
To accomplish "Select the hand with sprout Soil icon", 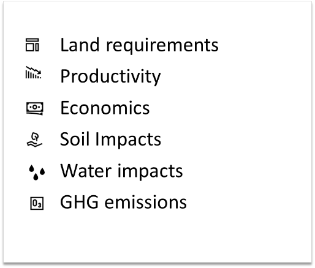I will coord(34,140).
